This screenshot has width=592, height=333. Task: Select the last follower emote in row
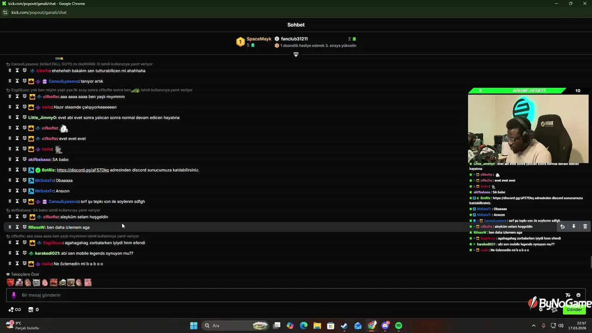pos(88,282)
